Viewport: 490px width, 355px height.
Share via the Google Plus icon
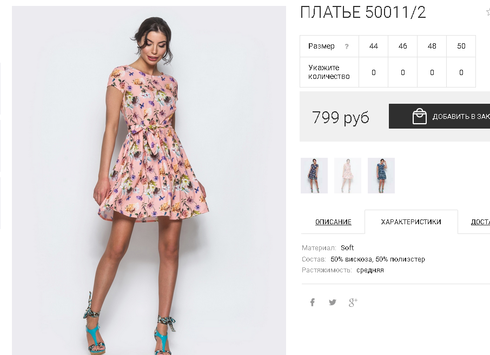[353, 302]
